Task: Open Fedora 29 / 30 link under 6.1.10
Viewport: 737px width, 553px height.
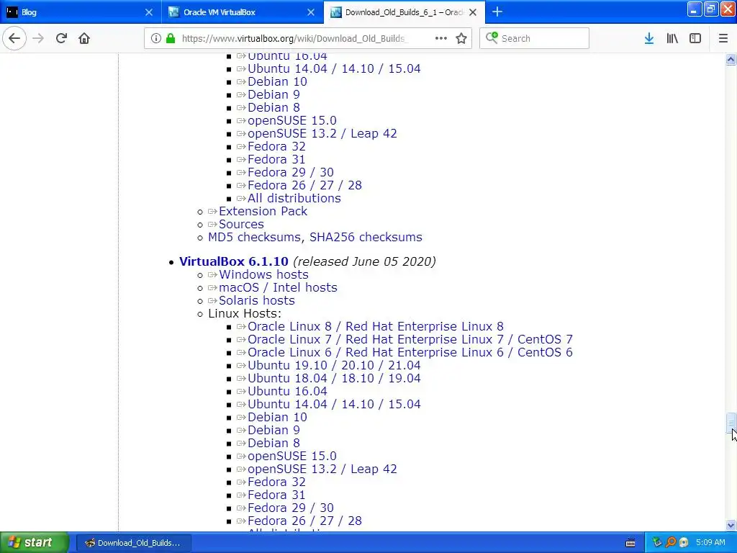Action: [291, 508]
